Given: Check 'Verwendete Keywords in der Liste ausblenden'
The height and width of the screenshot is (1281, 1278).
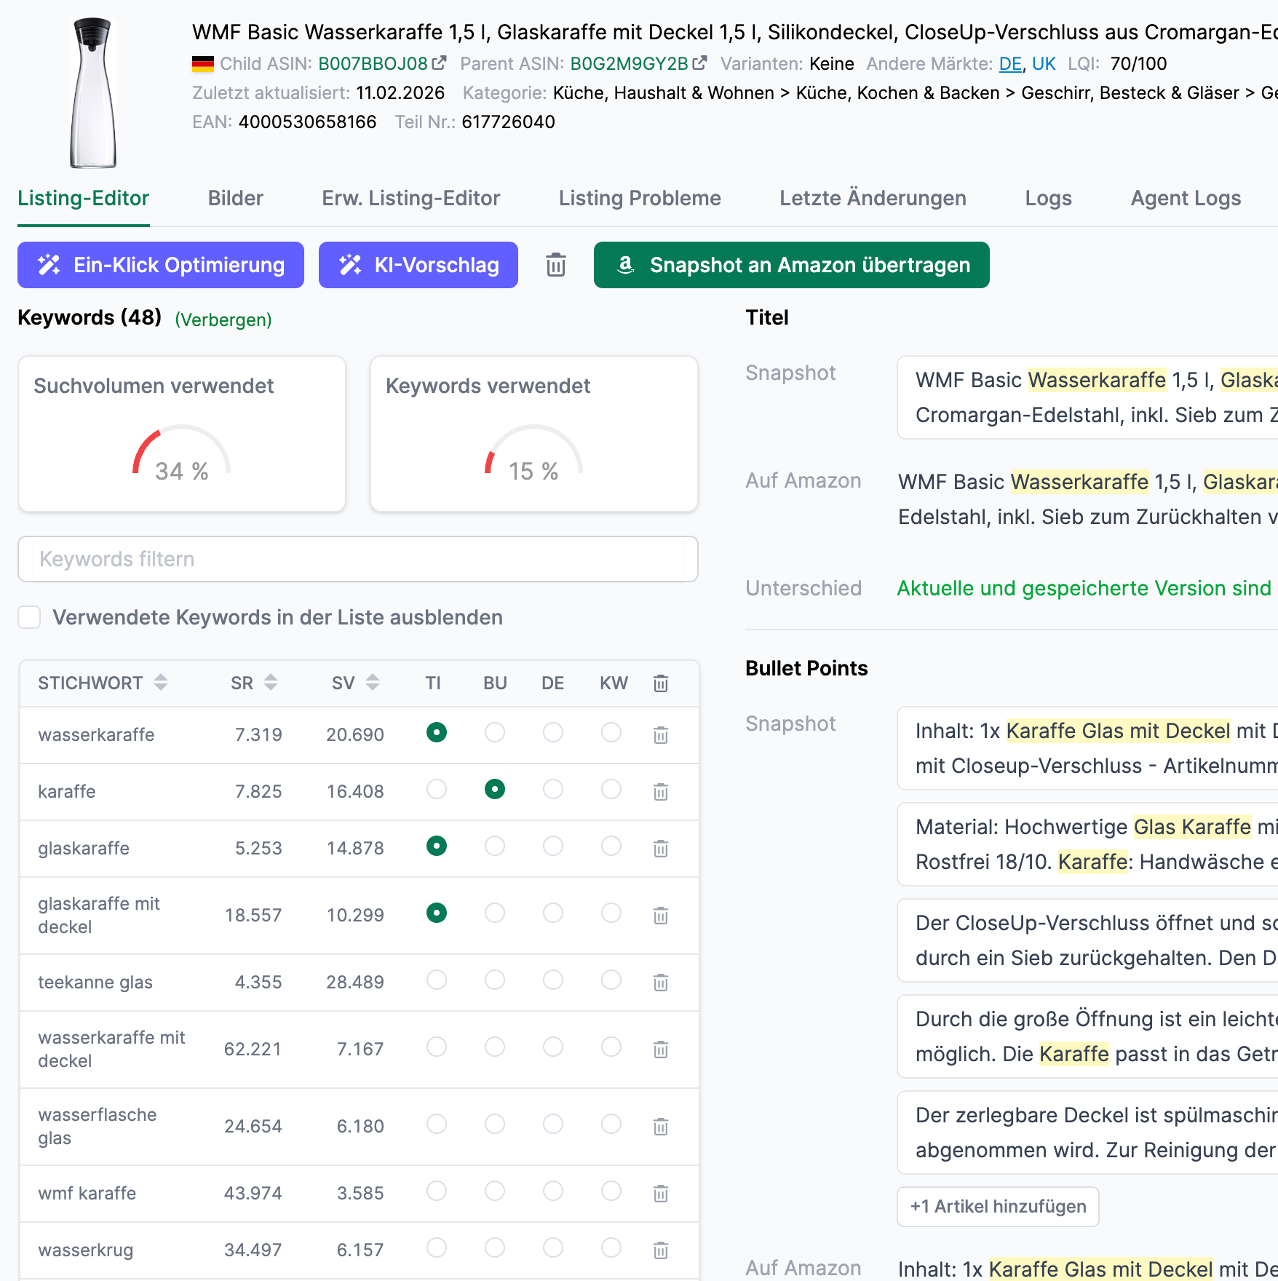Looking at the screenshot, I should point(30,617).
